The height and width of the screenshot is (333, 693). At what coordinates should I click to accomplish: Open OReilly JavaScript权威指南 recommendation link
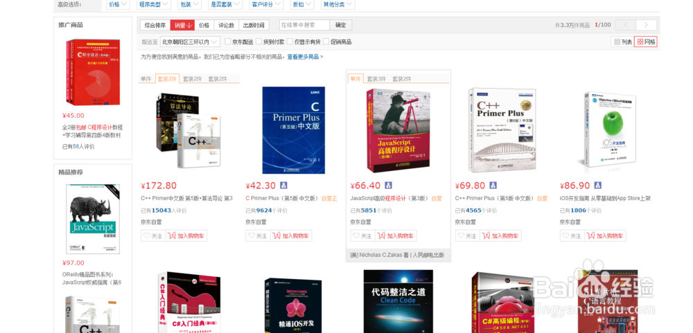[x=92, y=278]
